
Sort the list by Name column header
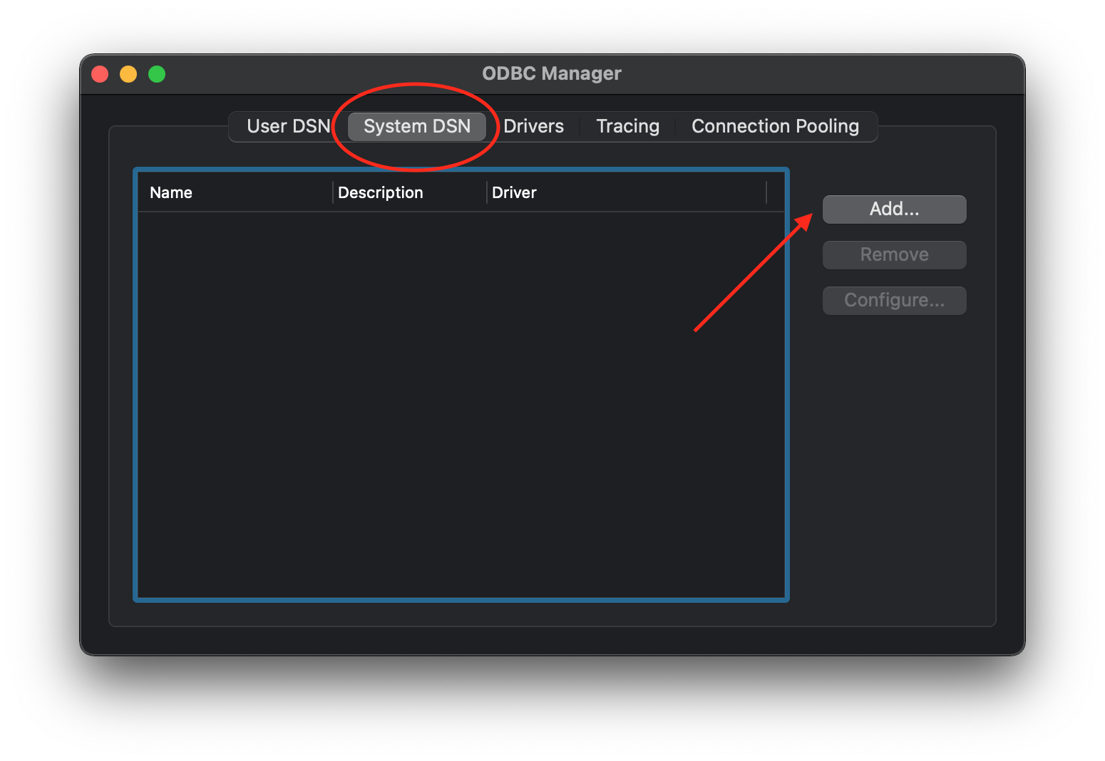click(x=235, y=192)
